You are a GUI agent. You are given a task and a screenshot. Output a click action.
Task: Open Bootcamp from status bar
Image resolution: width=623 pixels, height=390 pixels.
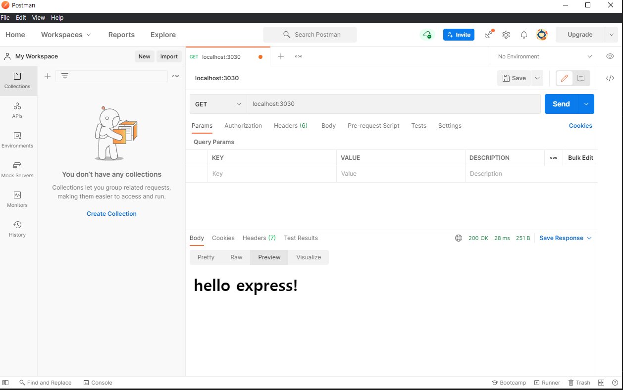click(509, 383)
